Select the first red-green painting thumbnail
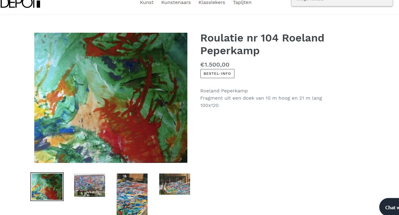This screenshot has width=399, height=215. coord(47,187)
